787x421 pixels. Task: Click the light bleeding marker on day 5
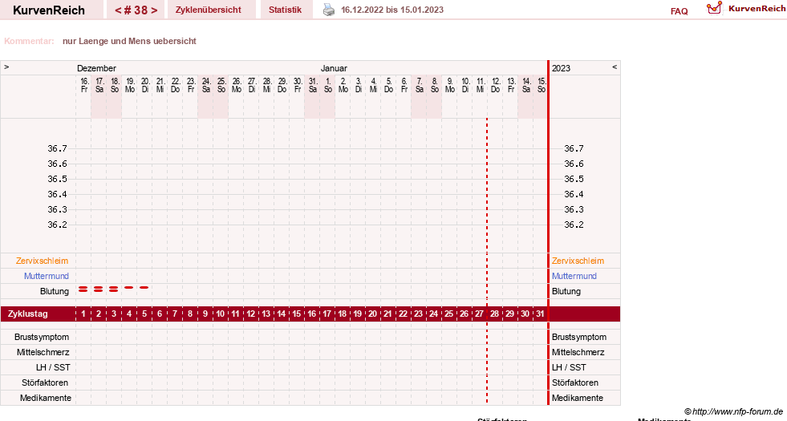144,288
